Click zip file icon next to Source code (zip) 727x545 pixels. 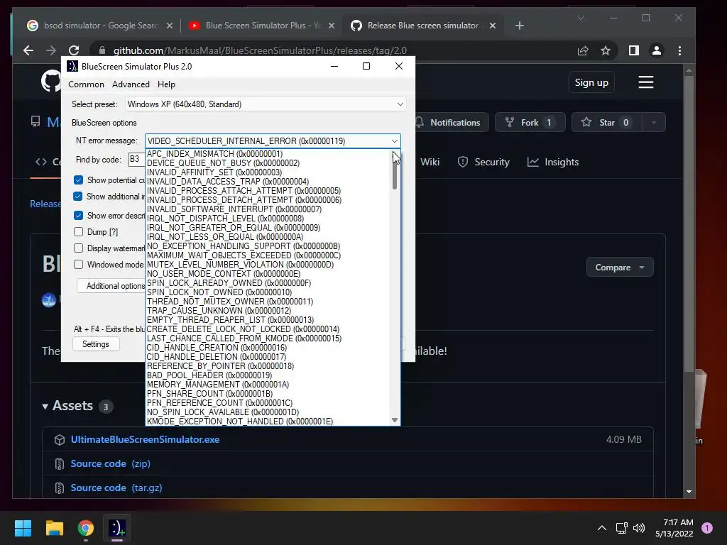[60, 464]
